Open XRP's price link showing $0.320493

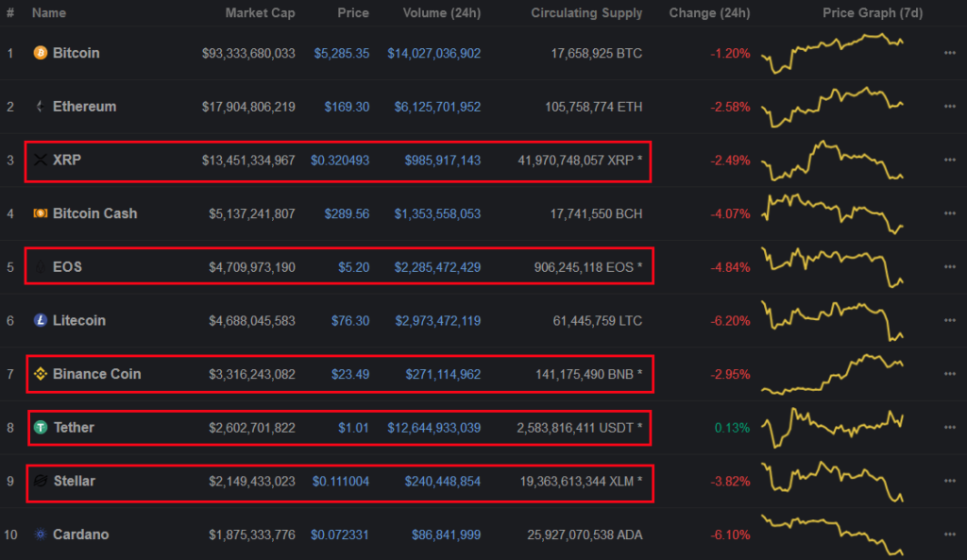340,161
